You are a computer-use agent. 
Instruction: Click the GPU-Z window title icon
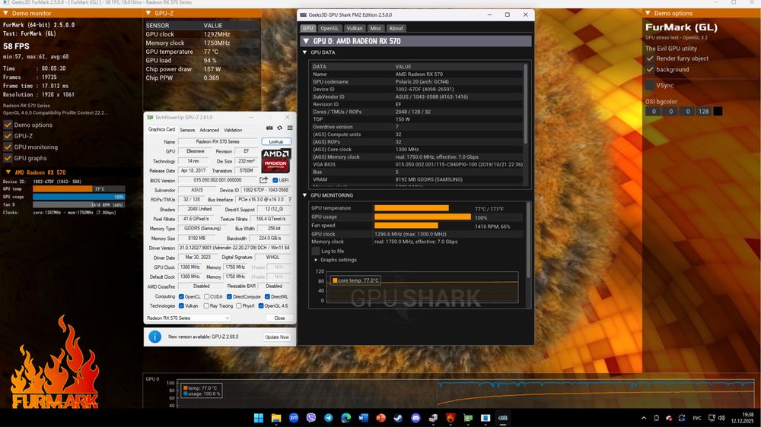pyautogui.click(x=150, y=117)
